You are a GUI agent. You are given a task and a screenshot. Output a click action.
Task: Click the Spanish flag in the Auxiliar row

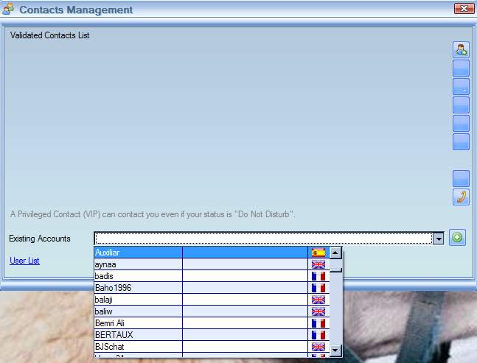pos(318,253)
